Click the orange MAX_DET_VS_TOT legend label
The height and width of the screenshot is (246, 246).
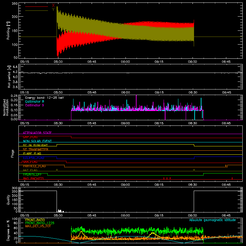(x=38, y=226)
